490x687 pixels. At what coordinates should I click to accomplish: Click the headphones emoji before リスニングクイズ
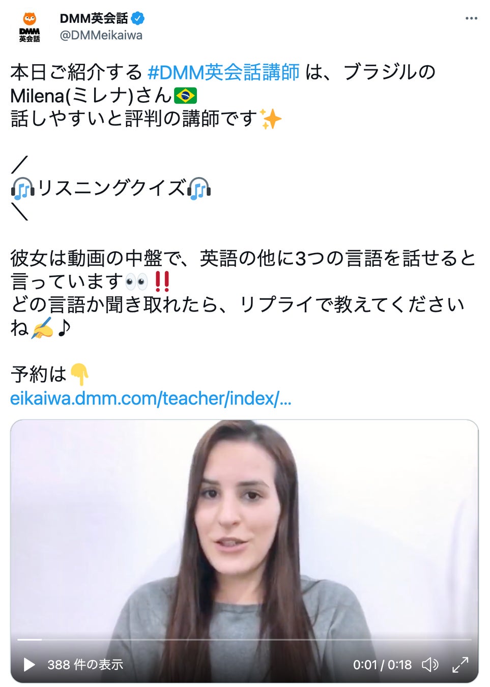click(x=23, y=189)
